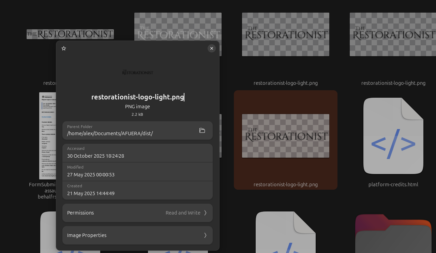Expand Permissions using its chevron arrow
Viewport: 436px width, 253px height.
coord(205,213)
